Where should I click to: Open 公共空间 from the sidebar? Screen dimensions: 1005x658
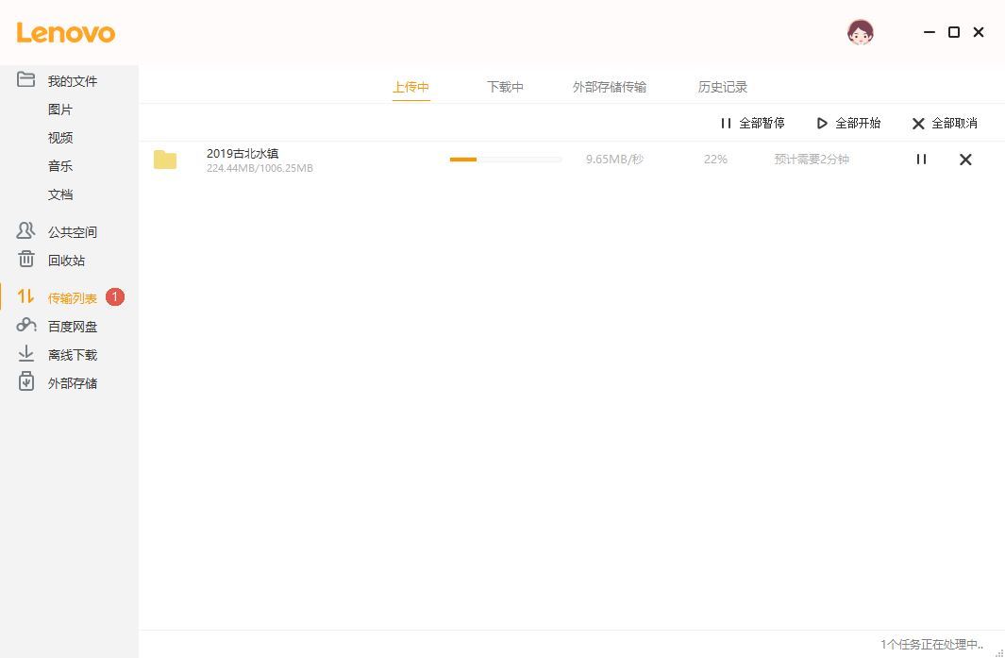[73, 231]
